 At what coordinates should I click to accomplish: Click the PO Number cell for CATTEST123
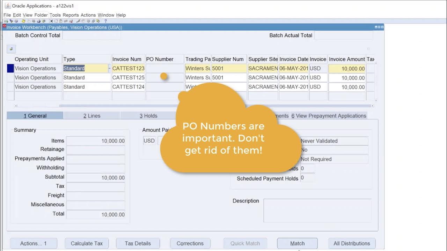click(x=165, y=68)
